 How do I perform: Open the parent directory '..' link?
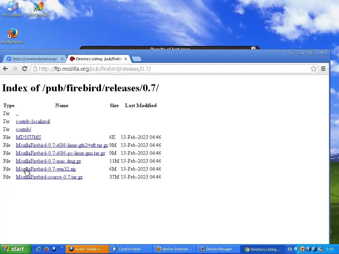(17, 114)
